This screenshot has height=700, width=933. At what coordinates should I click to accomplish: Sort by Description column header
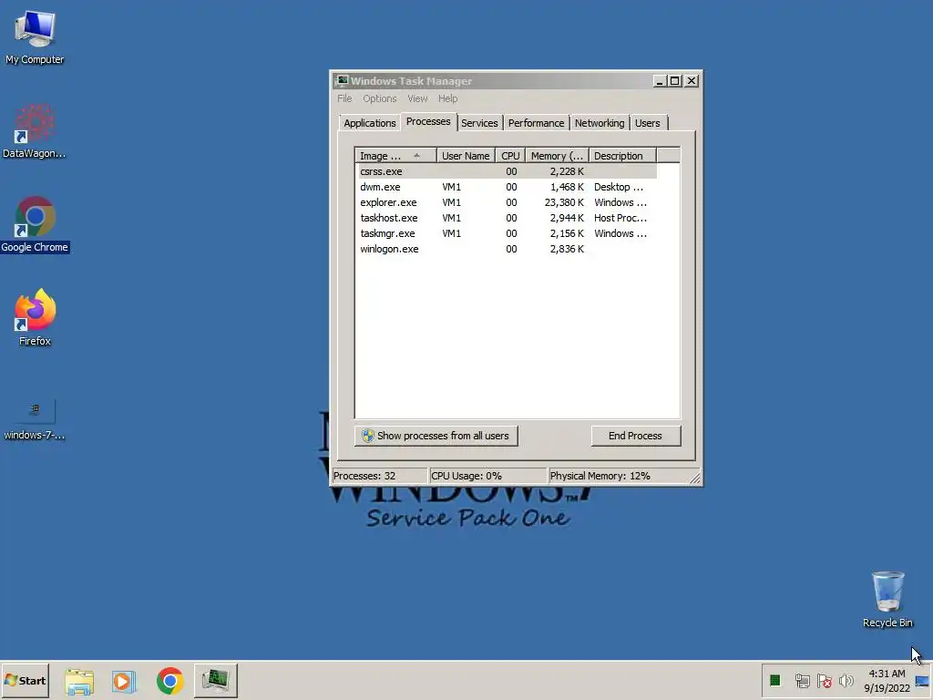622,156
